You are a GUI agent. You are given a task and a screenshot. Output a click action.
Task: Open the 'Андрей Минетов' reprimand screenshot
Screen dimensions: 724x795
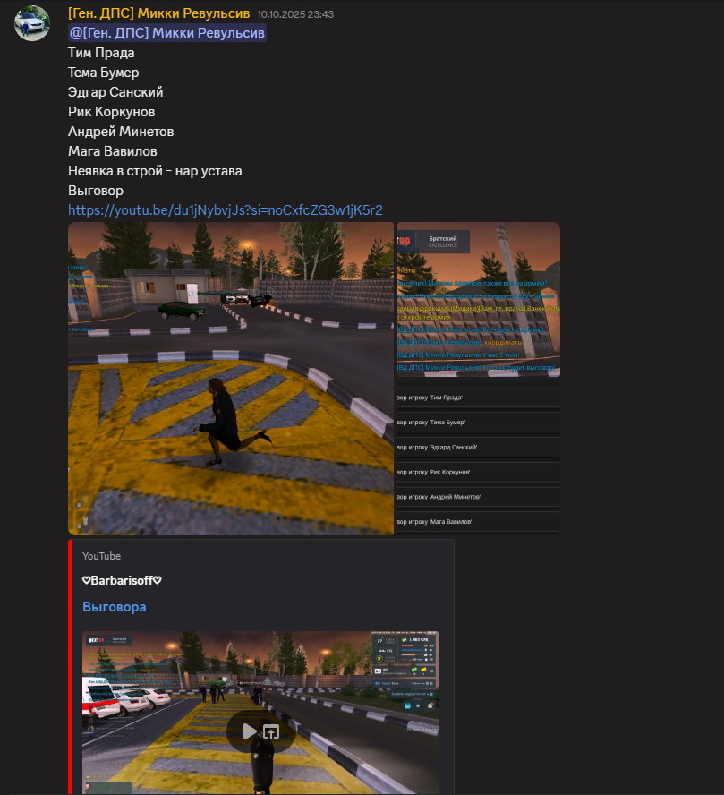tap(478, 496)
